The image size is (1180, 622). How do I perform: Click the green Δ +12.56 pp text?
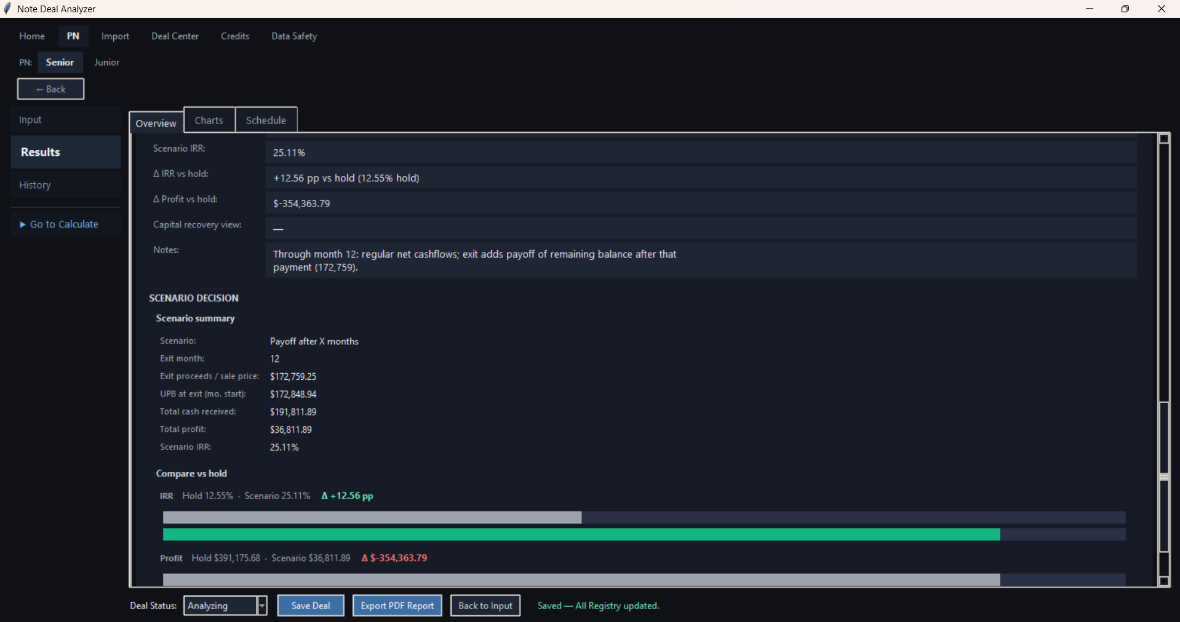point(348,495)
